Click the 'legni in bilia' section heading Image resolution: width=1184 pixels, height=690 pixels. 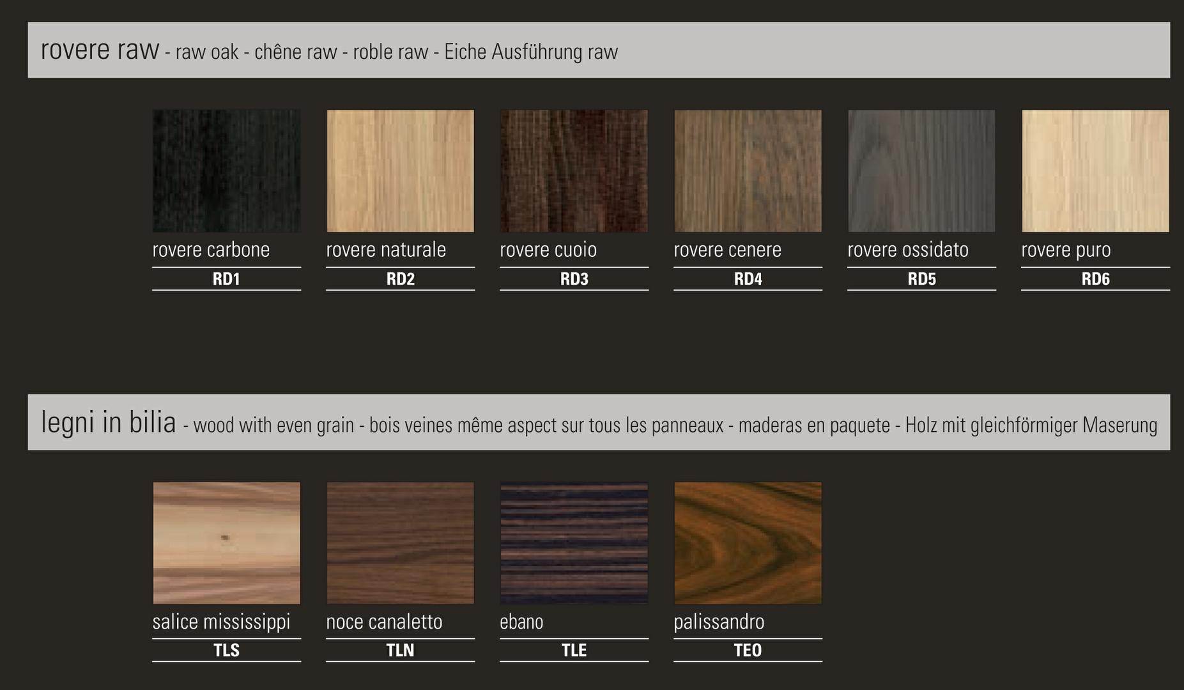point(108,422)
